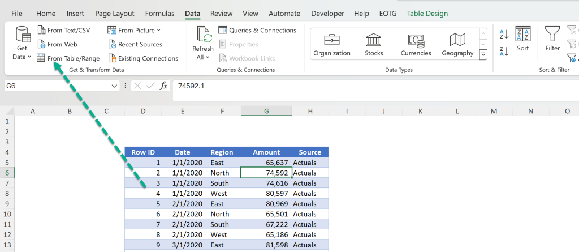Viewport: 579px width, 252px height.
Task: Click the formula bar Enter checkmark
Action: tap(150, 86)
